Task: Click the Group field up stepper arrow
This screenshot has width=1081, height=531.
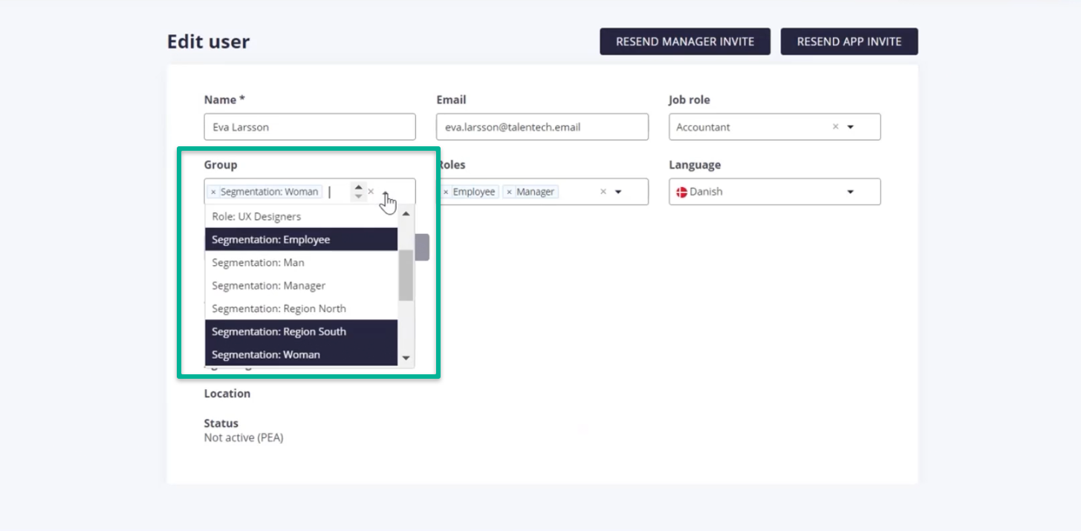Action: tap(358, 187)
